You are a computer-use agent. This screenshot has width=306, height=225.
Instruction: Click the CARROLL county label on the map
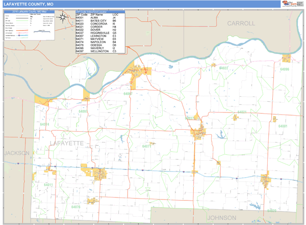(241, 23)
